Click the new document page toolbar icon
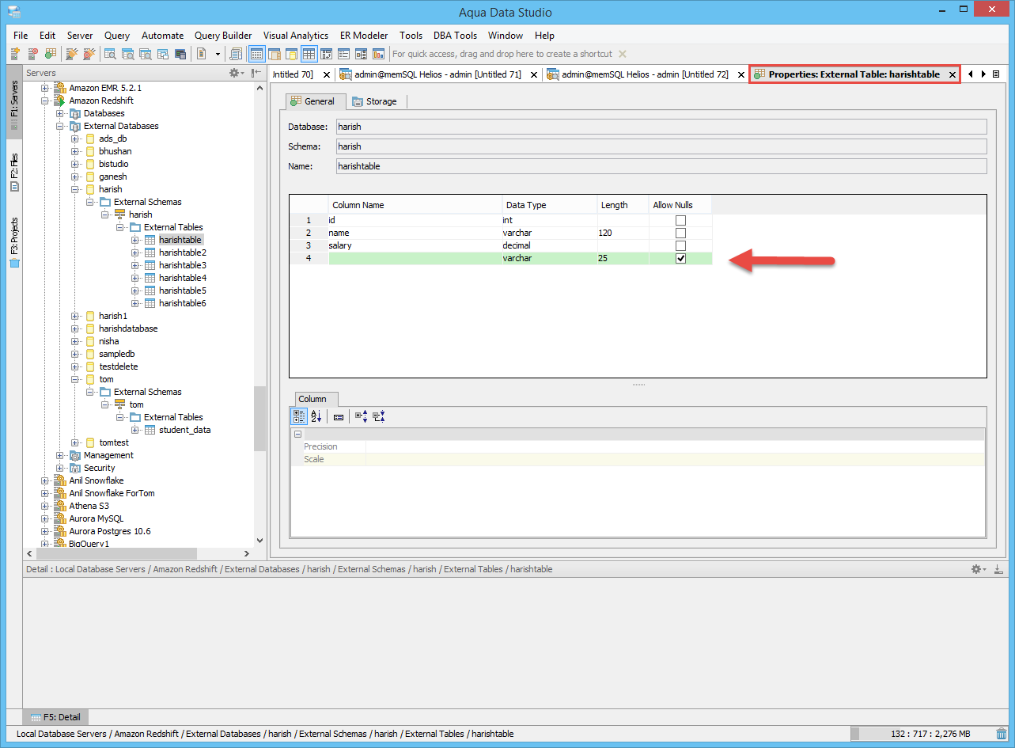This screenshot has width=1015, height=748. (x=202, y=54)
